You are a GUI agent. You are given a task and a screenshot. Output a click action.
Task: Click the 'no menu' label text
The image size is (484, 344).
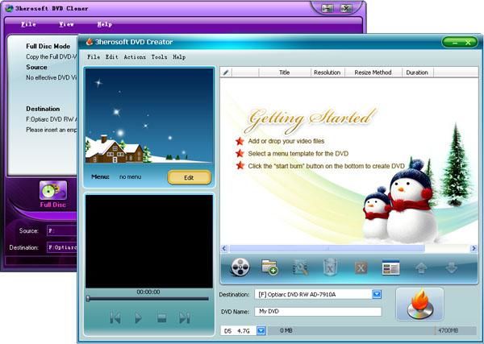click(130, 177)
